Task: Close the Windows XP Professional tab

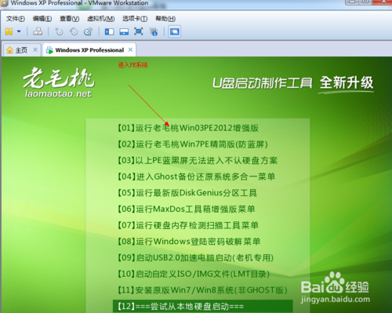Action: (x=130, y=49)
